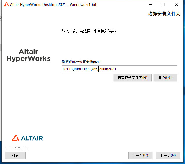The height and width of the screenshot is (164, 185).
Task: Click the ALTAIR brand logo at bottom left
Action: click(x=28, y=138)
